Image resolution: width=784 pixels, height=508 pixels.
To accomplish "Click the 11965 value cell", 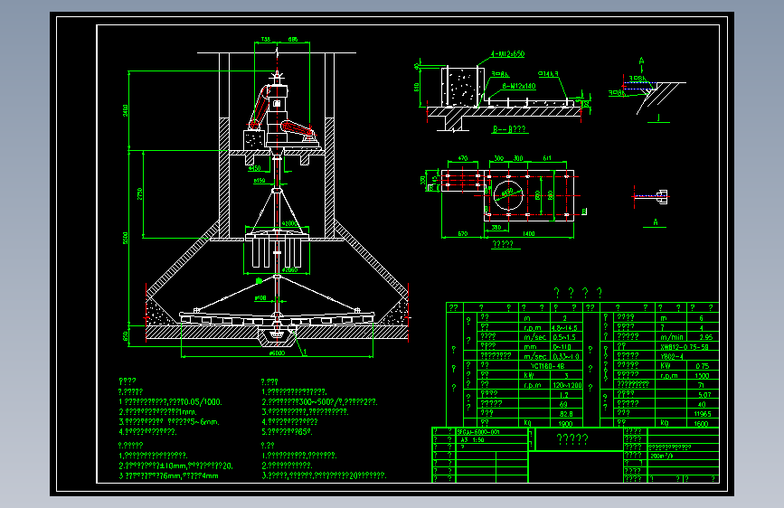I will (702, 415).
